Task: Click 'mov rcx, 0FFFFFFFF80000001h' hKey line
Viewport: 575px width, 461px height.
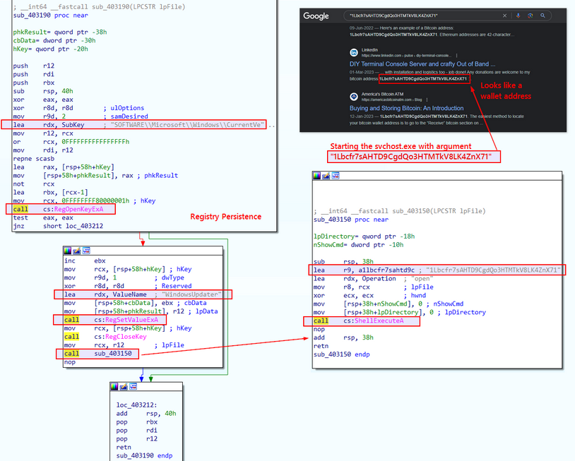Action: point(84,200)
